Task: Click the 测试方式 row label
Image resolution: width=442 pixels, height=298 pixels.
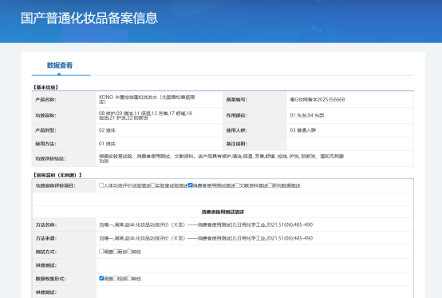Action: click(46, 252)
